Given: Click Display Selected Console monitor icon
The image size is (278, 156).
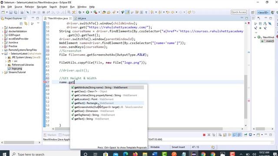Looking at the screenshot, I should [x=251, y=135].
